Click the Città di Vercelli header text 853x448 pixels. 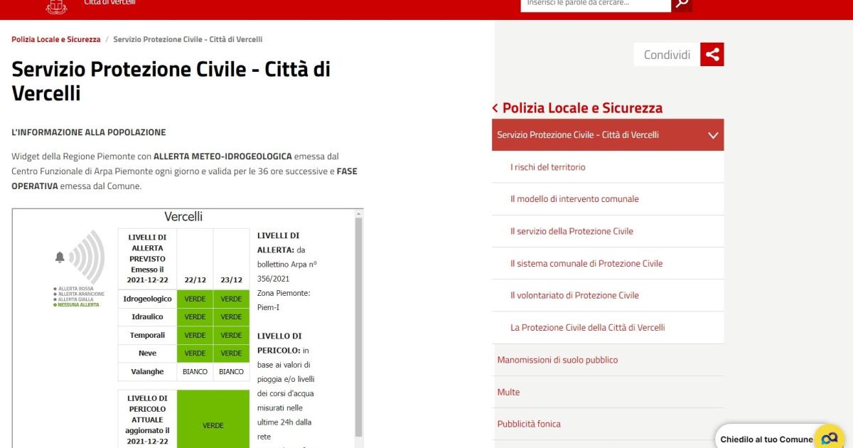coord(109,3)
